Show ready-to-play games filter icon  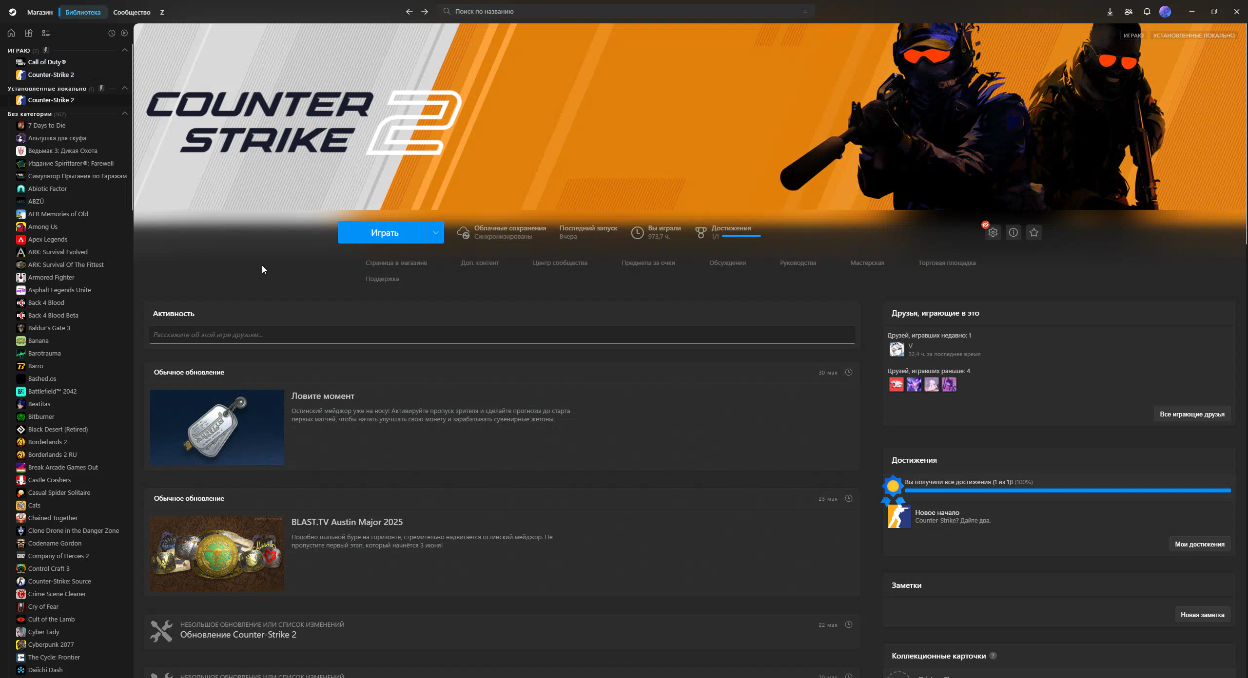click(124, 33)
